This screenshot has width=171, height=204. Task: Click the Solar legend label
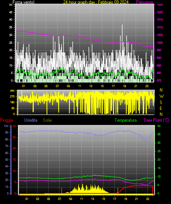click(x=48, y=120)
